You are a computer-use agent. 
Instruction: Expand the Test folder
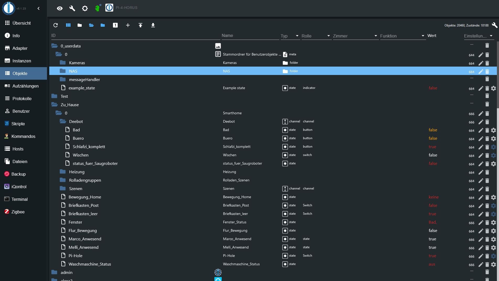55,96
